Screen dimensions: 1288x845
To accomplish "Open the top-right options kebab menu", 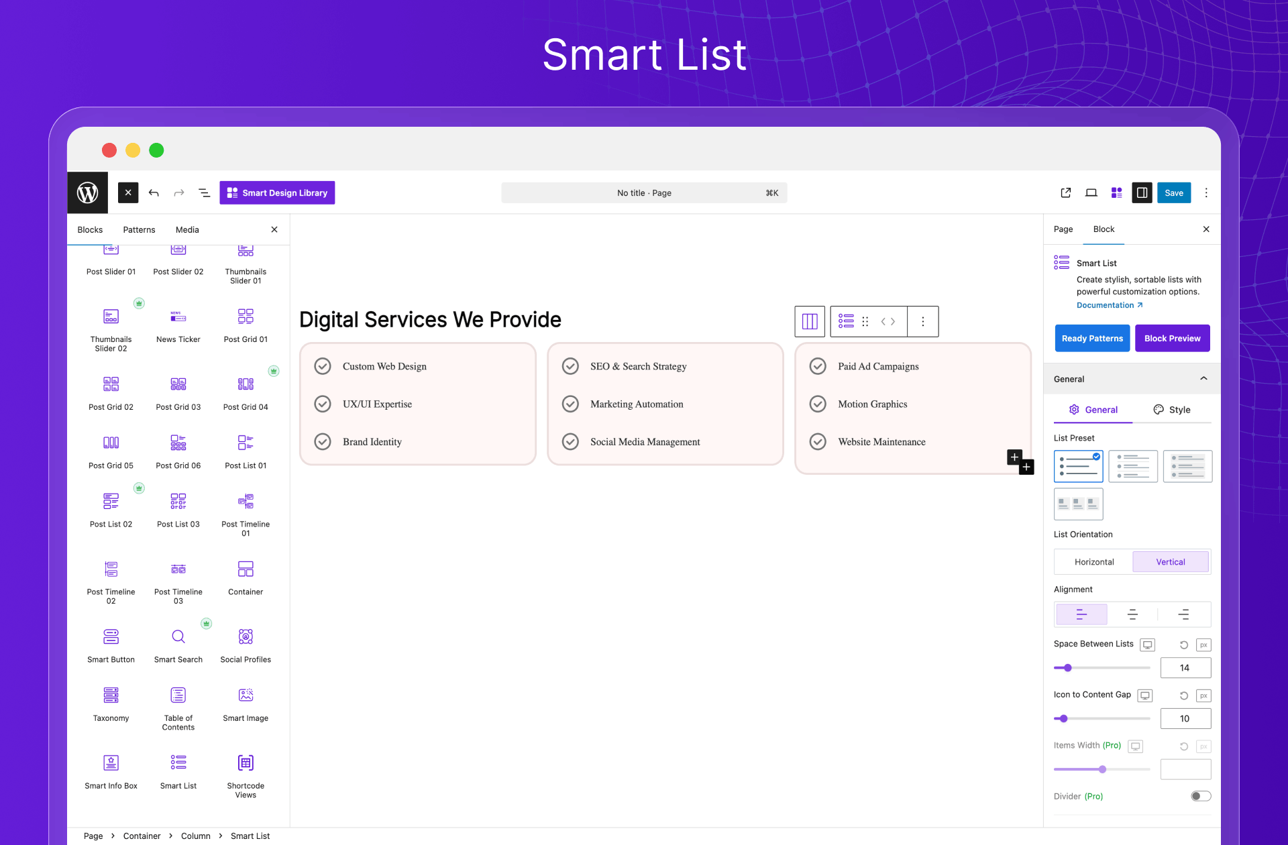I will (x=1206, y=193).
